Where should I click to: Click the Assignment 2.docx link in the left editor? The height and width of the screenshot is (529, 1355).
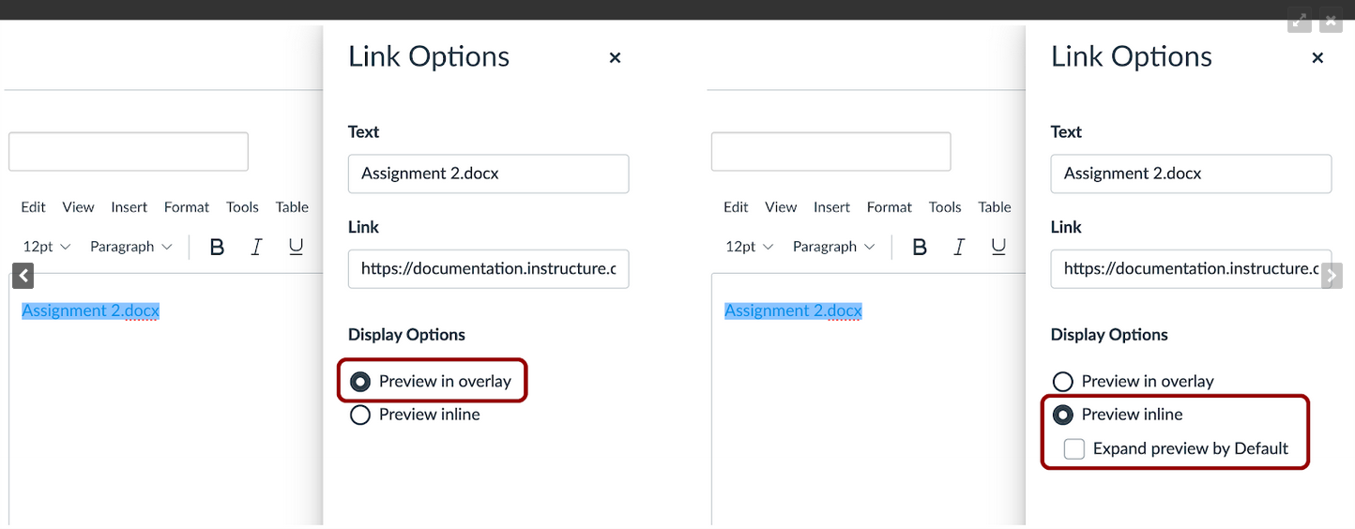coord(91,310)
